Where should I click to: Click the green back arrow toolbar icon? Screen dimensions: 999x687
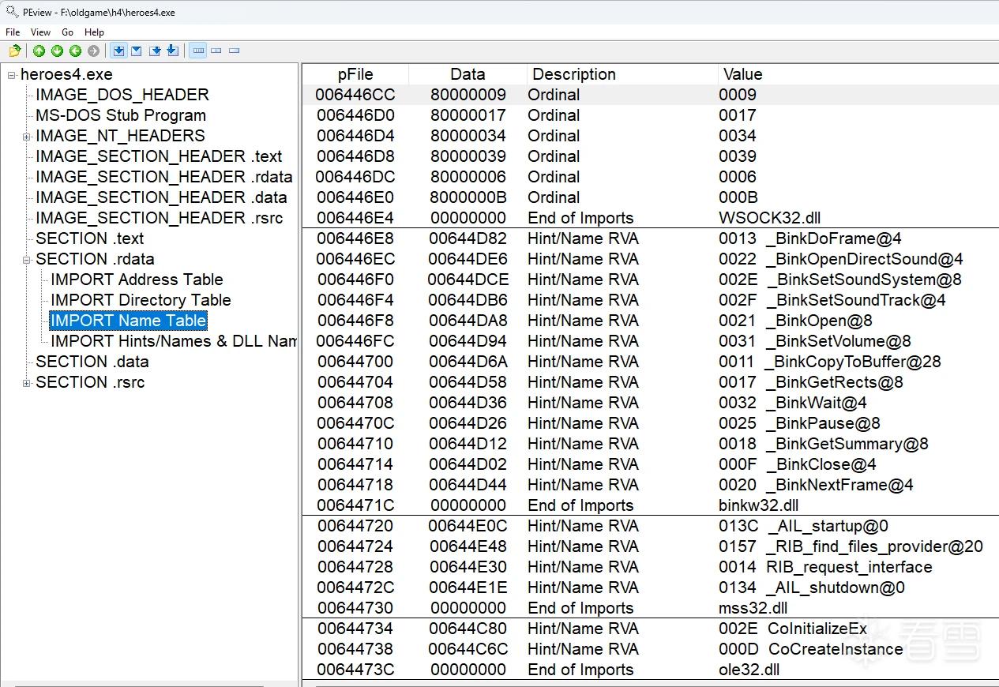(75, 51)
